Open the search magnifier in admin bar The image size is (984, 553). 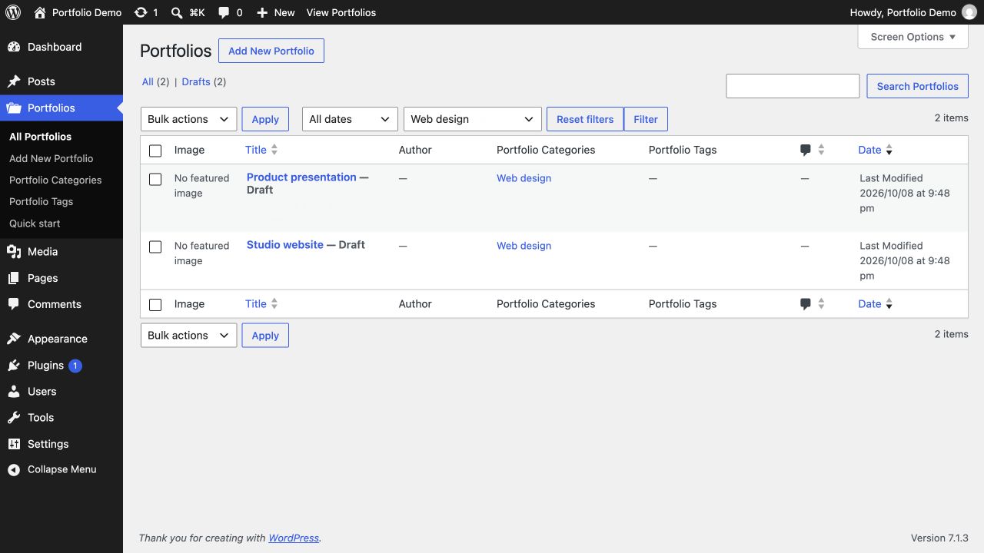click(177, 12)
